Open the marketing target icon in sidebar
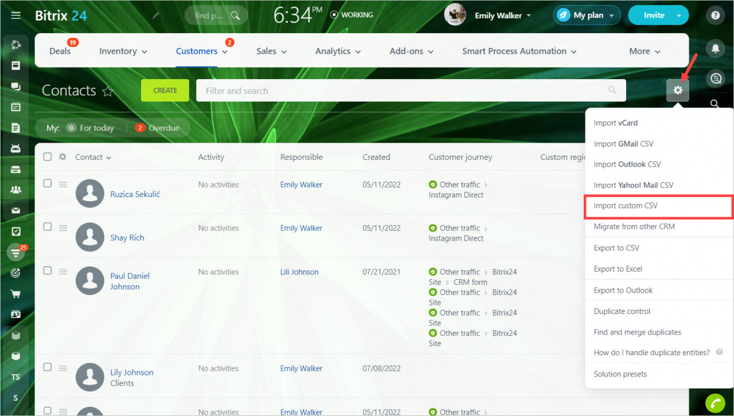Image resolution: width=734 pixels, height=416 pixels. [x=16, y=273]
